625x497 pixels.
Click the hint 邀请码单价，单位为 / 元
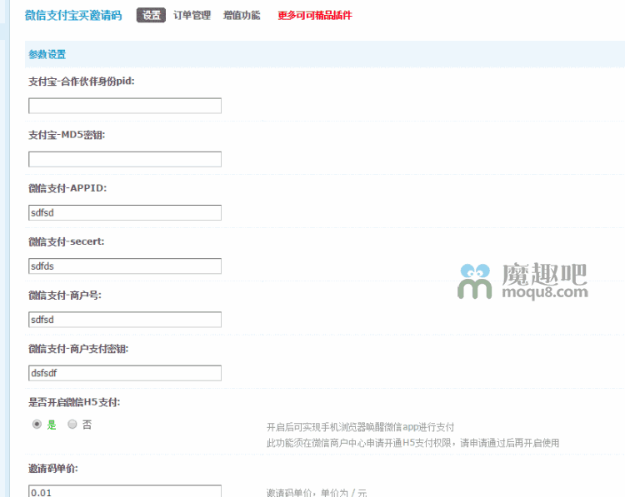317,493
